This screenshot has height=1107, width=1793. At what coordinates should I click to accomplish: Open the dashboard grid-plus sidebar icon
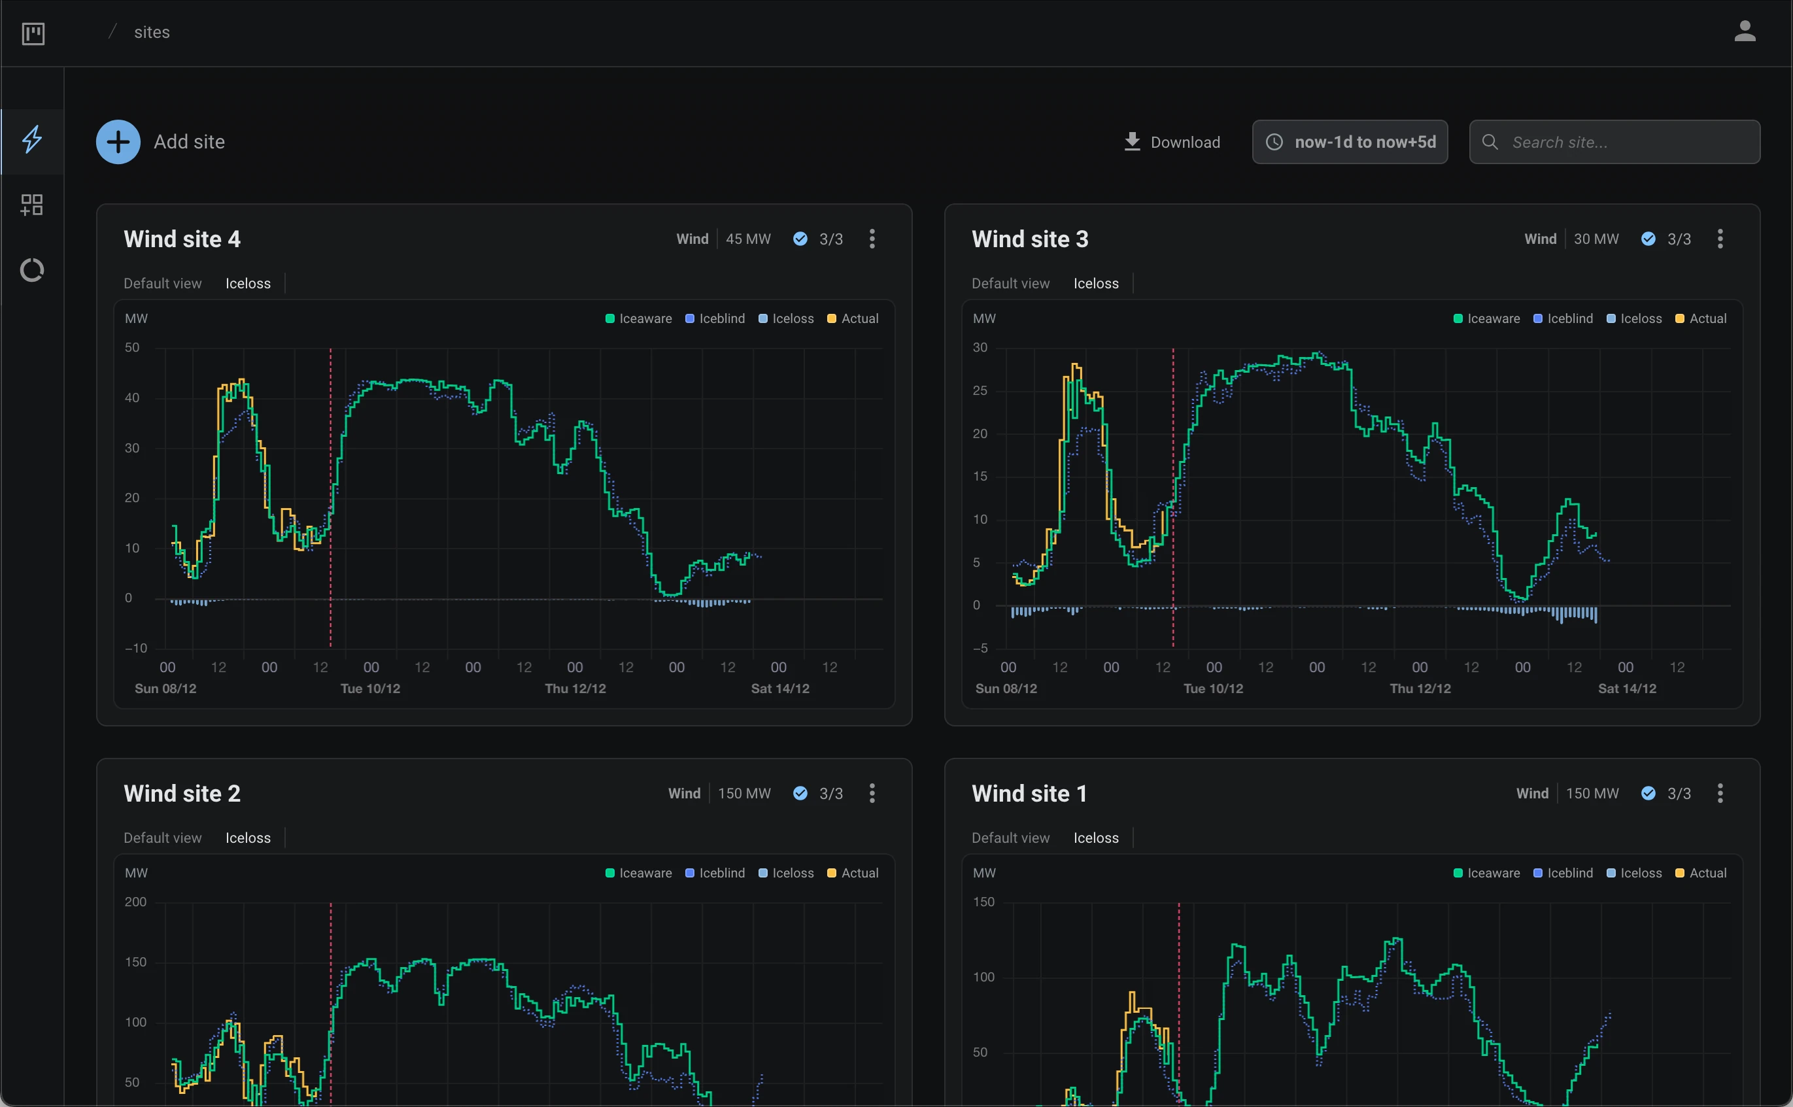pyautogui.click(x=31, y=205)
